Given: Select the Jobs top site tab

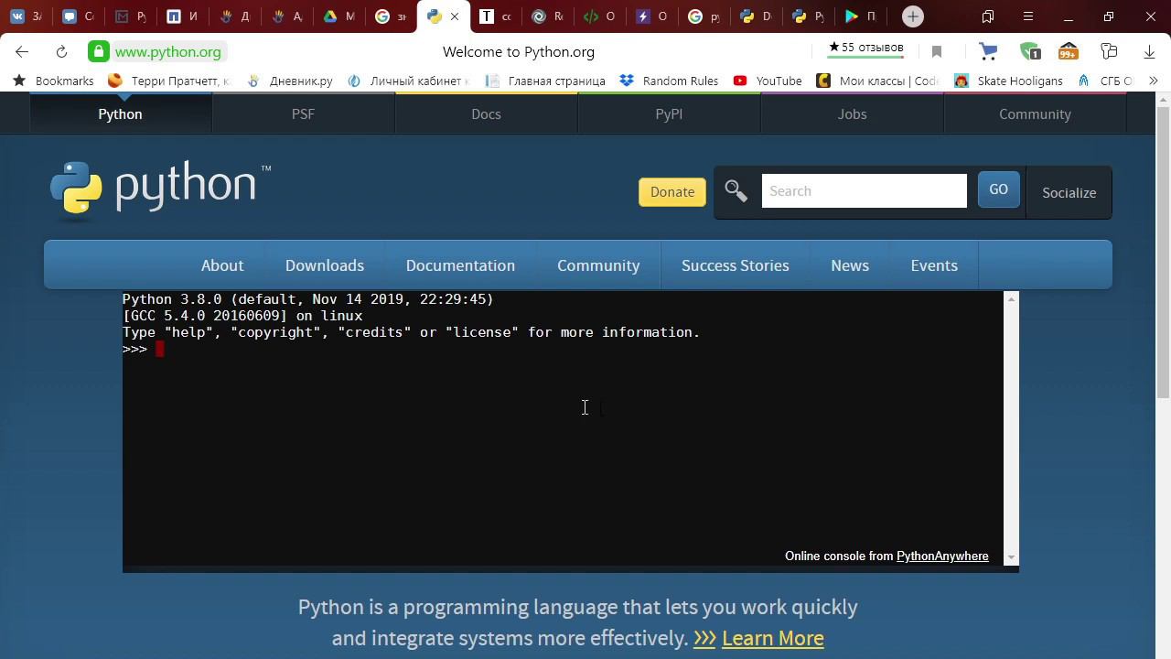Looking at the screenshot, I should (x=852, y=114).
